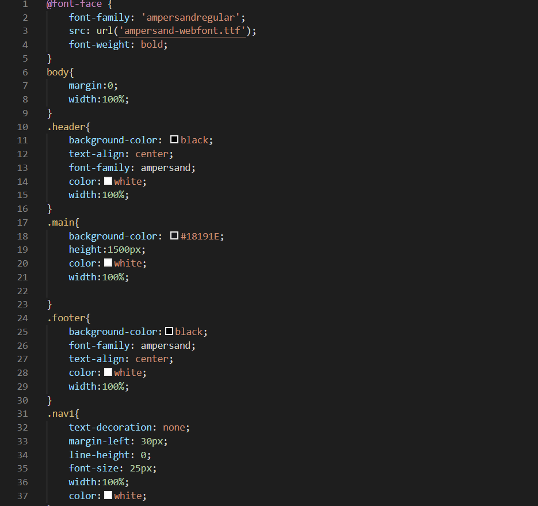This screenshot has width=538, height=506.
Task: Place cursor on @font-face rule text
Action: tap(74, 4)
